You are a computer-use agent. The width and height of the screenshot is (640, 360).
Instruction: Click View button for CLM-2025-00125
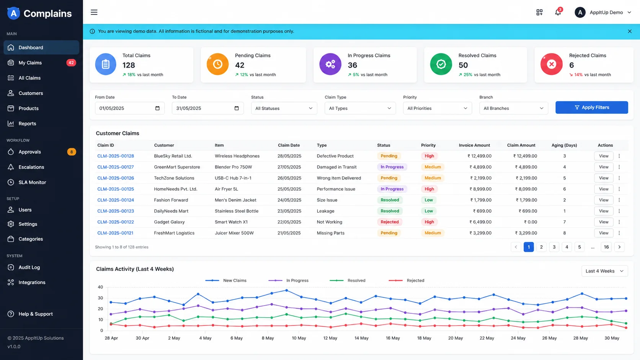click(604, 189)
